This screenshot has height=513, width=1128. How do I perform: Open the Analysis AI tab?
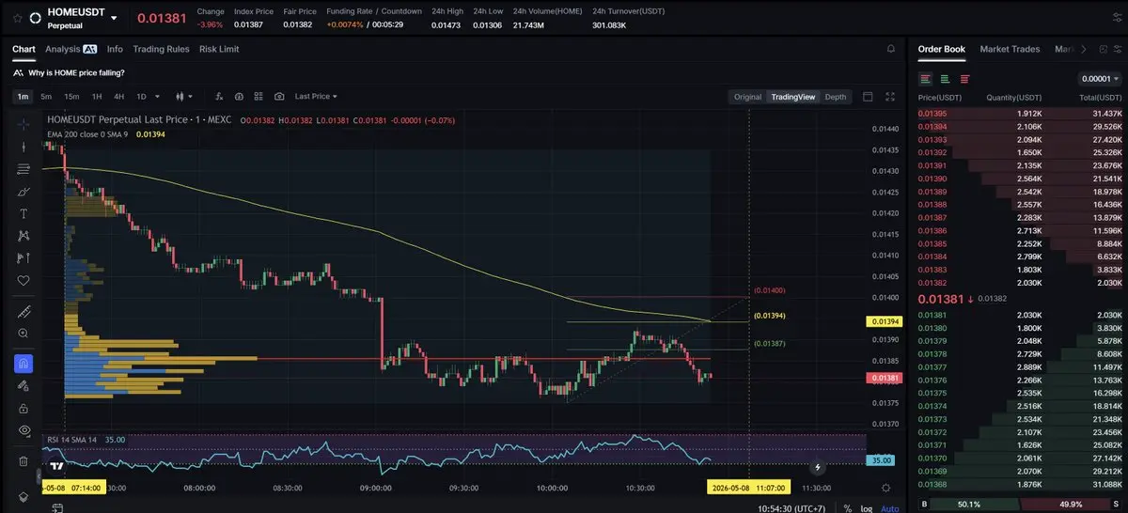pyautogui.click(x=70, y=49)
